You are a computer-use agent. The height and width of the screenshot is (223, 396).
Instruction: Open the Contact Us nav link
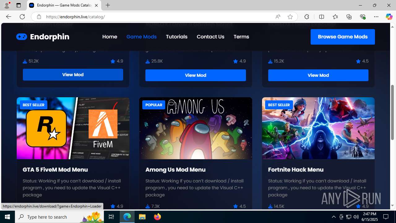tap(210, 37)
